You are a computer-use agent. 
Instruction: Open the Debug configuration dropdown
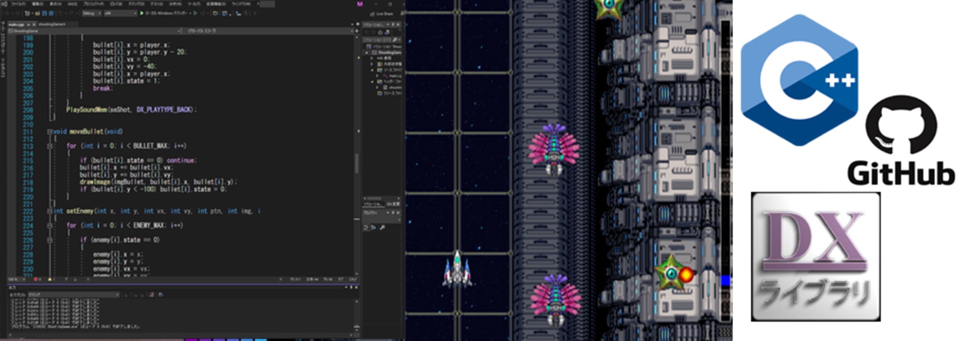pos(92,13)
